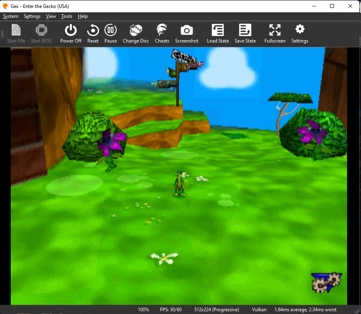
Task: Click the 512x224 (Progressive) resolution text
Action: 216,310
